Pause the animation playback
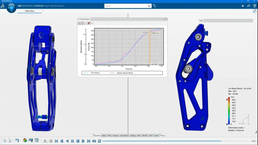The width and height of the screenshot is (258, 145). (x=72, y=141)
